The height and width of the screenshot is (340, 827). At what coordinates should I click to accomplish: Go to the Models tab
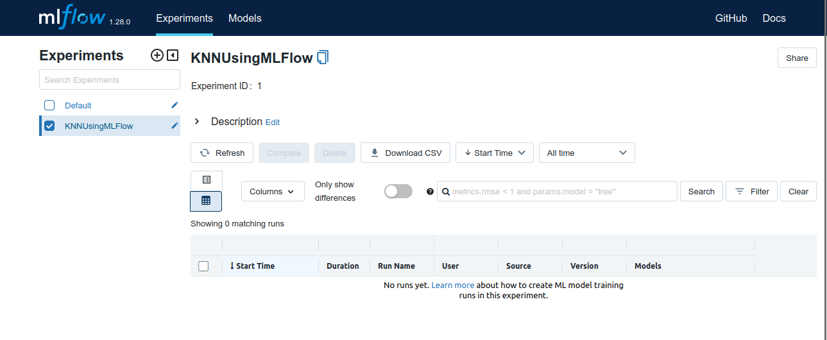(x=245, y=18)
